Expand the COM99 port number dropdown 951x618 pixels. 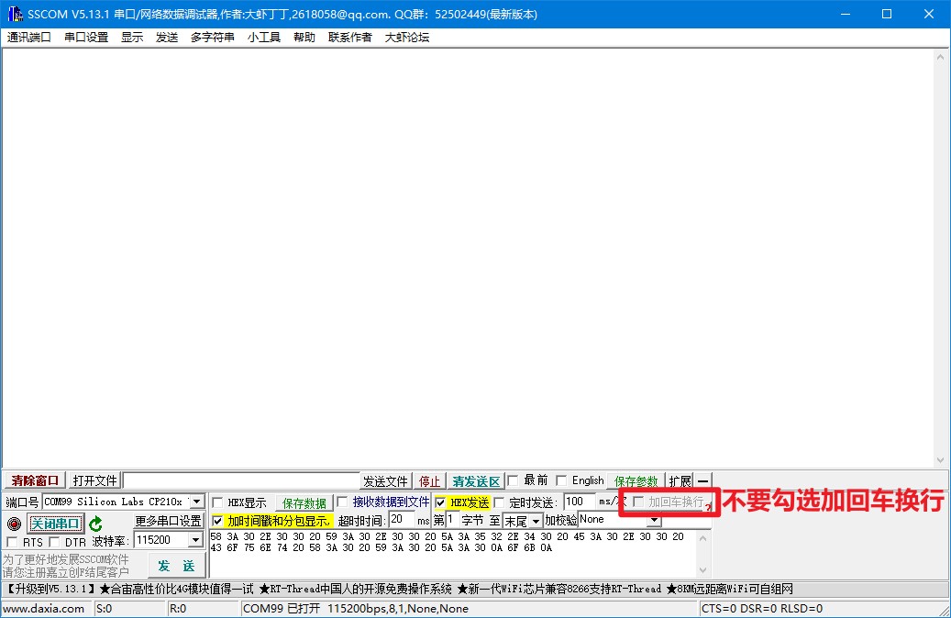click(195, 502)
